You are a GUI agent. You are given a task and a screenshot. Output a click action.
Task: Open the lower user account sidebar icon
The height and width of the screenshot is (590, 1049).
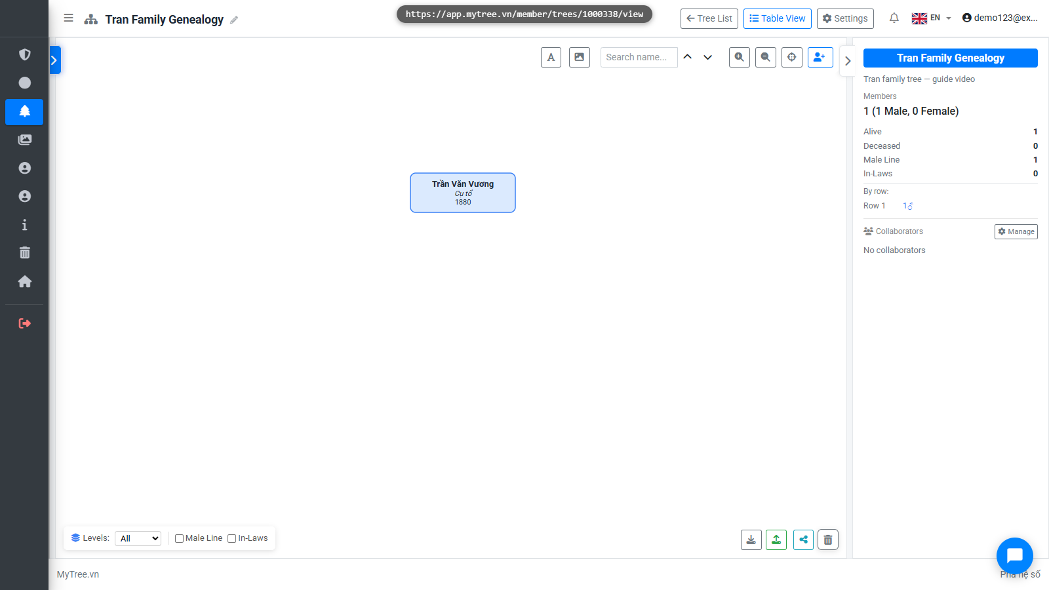click(25, 197)
